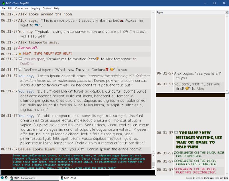Click the speech bubble icon before 'You whisper'
The width and height of the screenshot is (229, 181).
coord(20,59)
